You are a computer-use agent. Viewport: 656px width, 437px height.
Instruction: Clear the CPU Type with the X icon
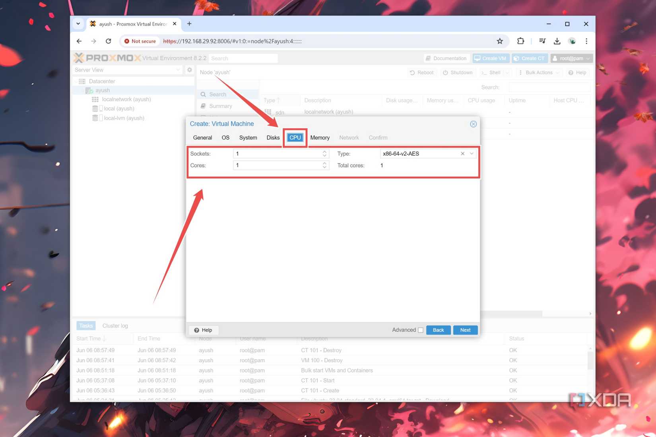pos(462,153)
